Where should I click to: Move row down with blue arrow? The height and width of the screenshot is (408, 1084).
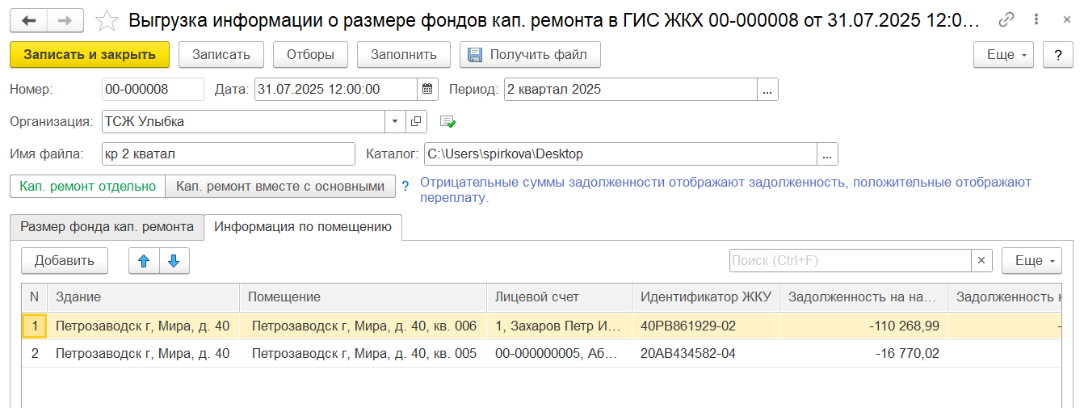tap(174, 260)
